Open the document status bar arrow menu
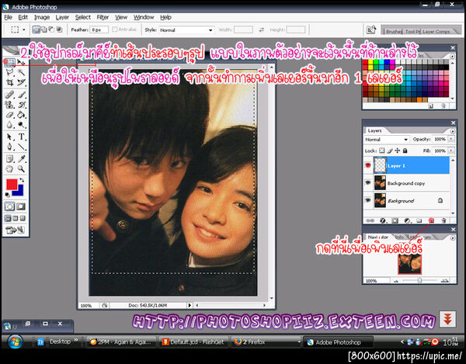Viewport: 466px width, 364px height. pos(190,305)
